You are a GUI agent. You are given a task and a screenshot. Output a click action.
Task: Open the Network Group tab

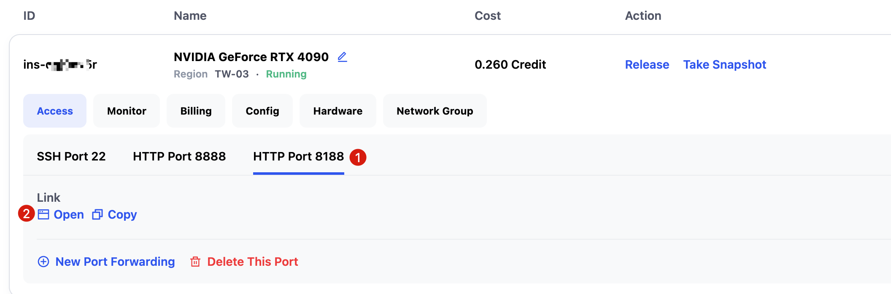coord(435,111)
